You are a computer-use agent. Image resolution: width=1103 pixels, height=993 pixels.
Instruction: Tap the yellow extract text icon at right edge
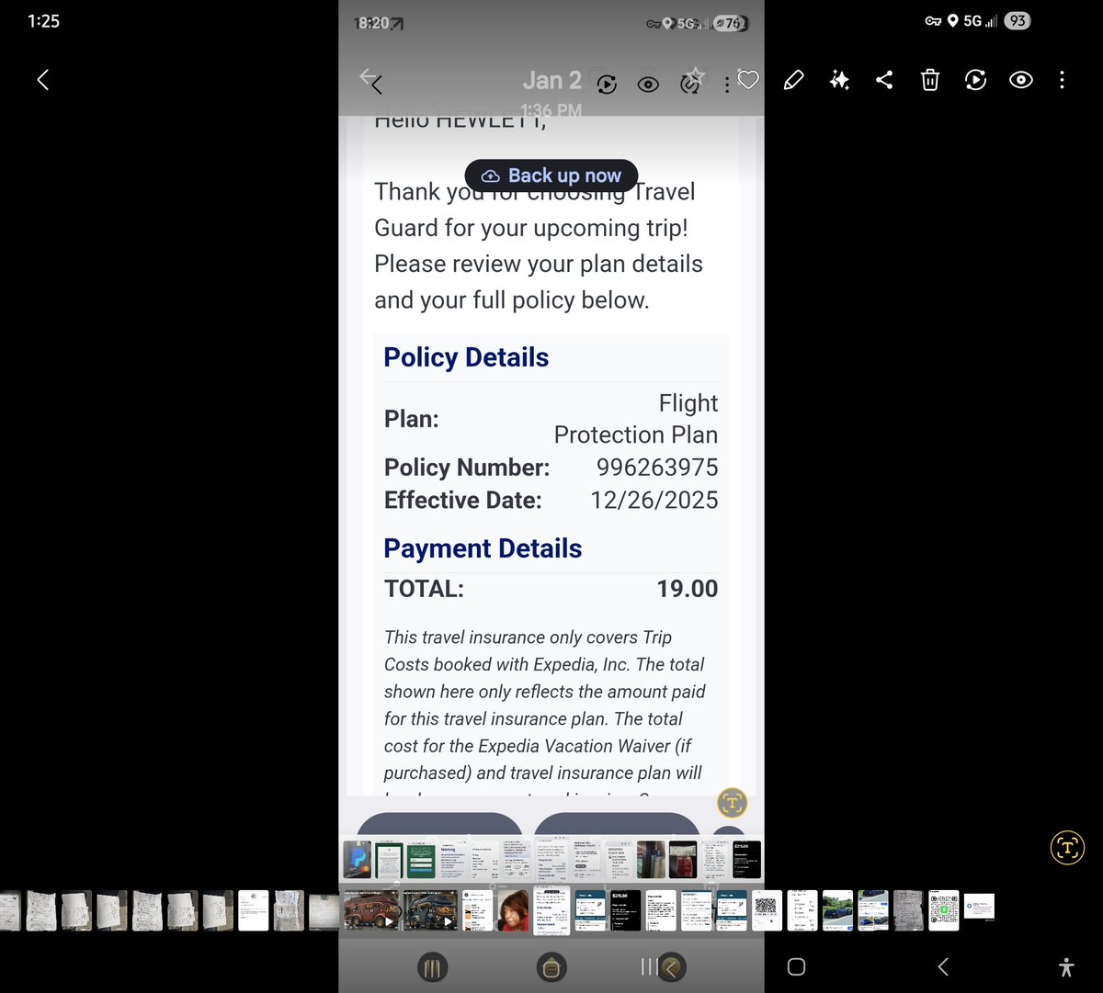pos(1067,847)
